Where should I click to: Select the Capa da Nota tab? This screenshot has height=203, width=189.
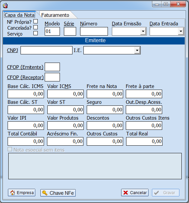point(20,15)
